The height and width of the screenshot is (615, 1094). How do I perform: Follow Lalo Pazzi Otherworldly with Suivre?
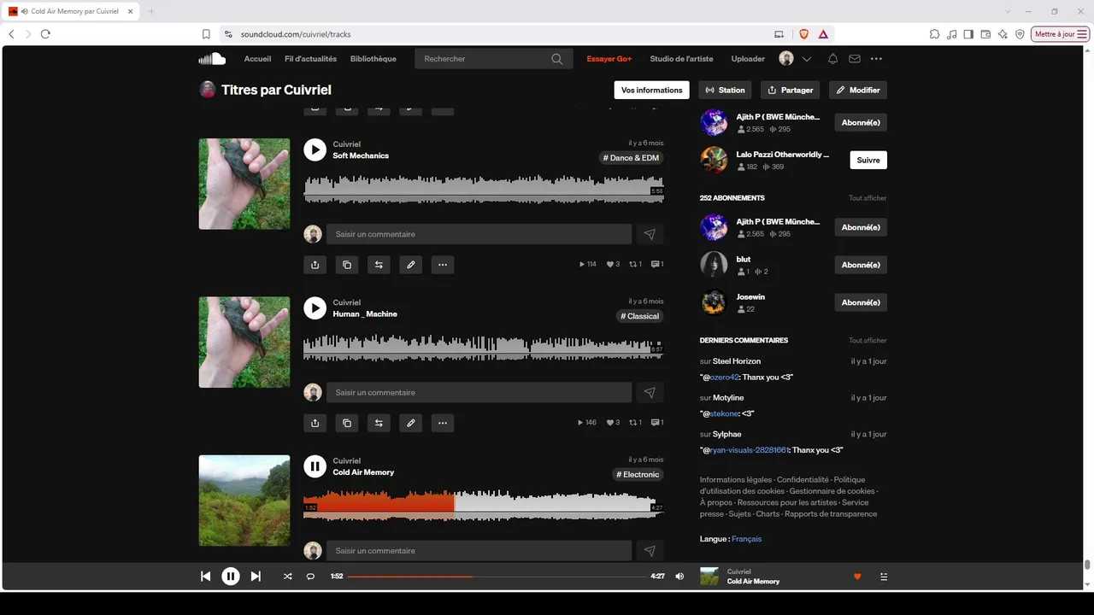click(x=868, y=160)
